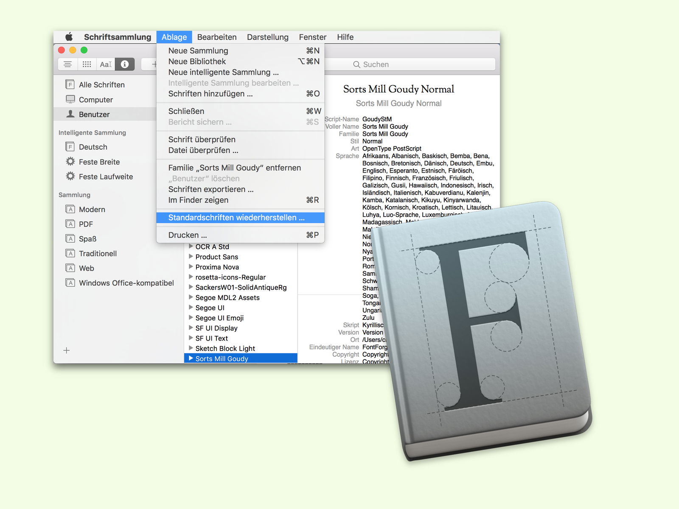Open the Fenster menu
Screen dimensions: 679x509
(x=313, y=37)
